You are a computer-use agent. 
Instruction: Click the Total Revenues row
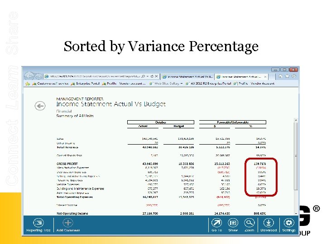click(x=161, y=147)
